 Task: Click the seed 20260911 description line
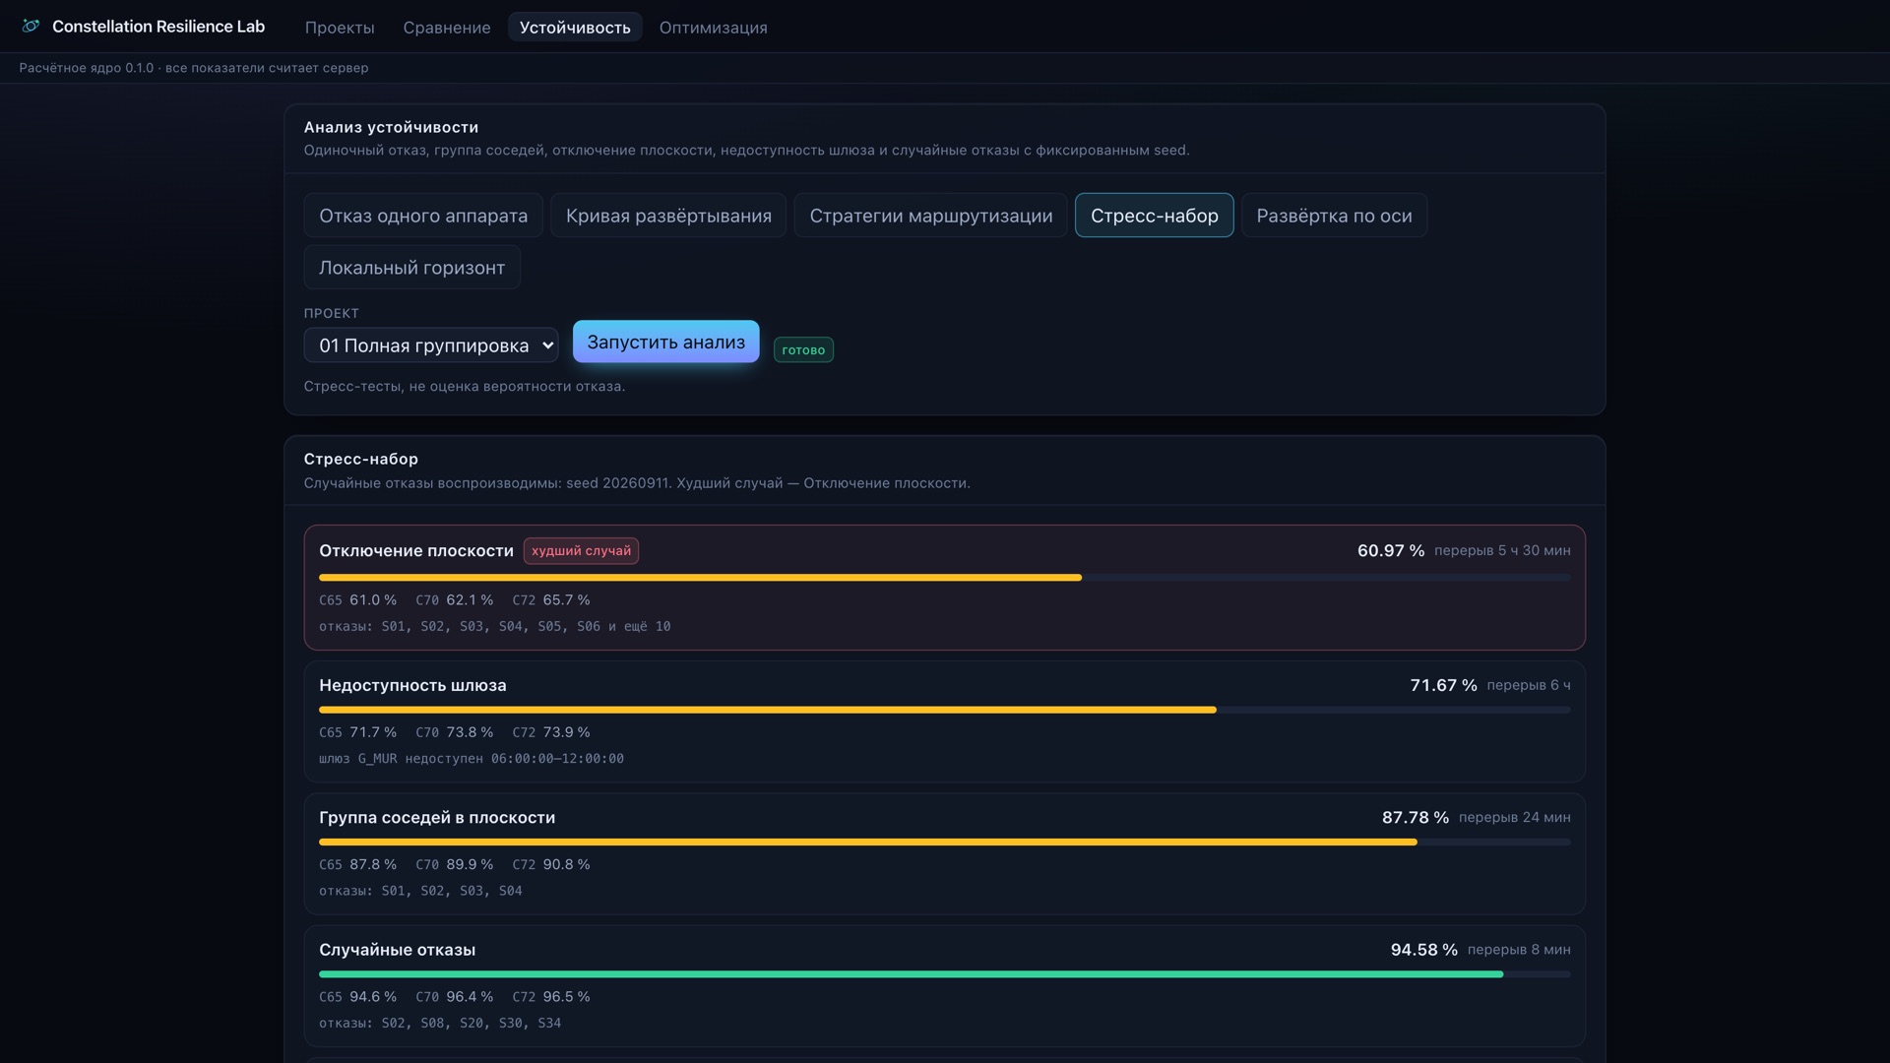(637, 483)
